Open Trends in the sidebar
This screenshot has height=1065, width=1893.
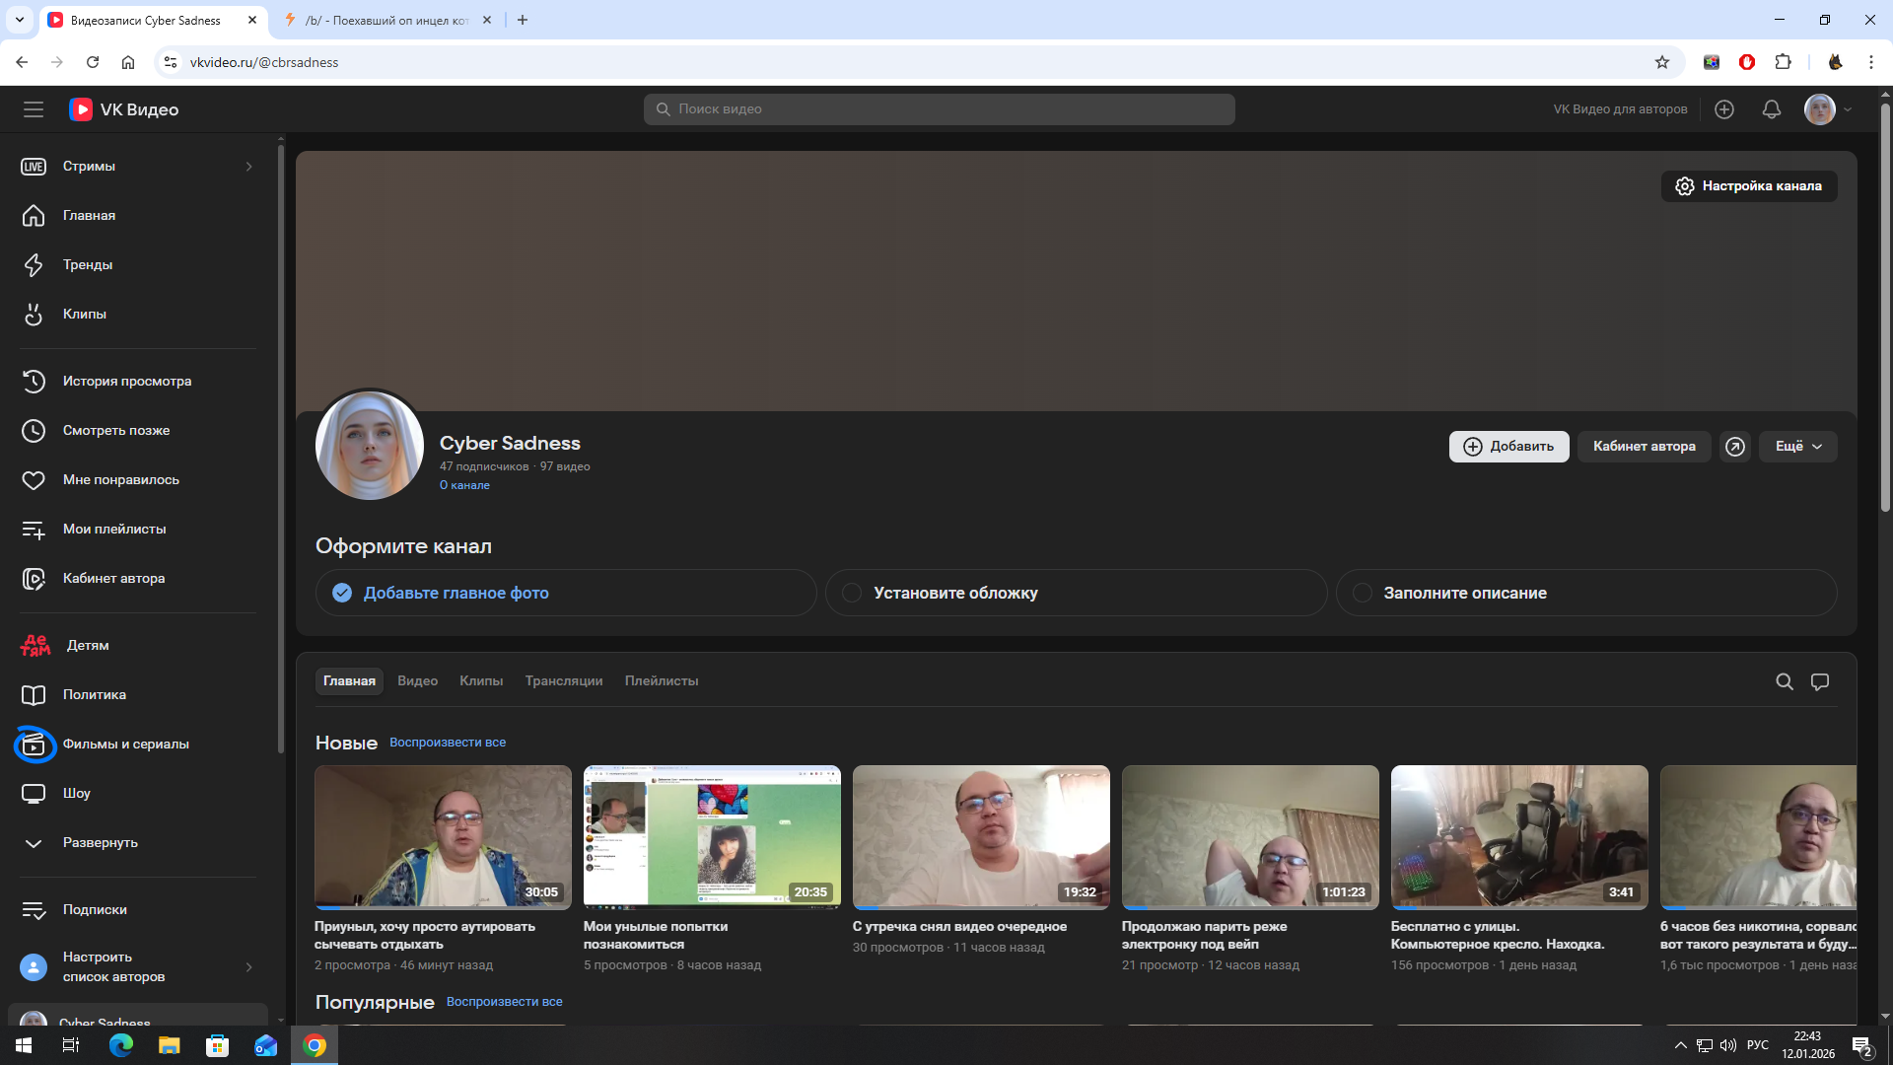pos(88,264)
